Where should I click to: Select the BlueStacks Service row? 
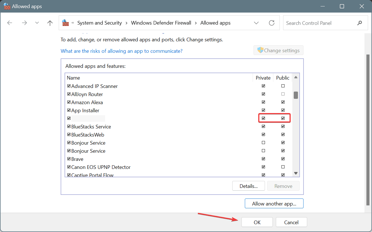click(x=179, y=126)
